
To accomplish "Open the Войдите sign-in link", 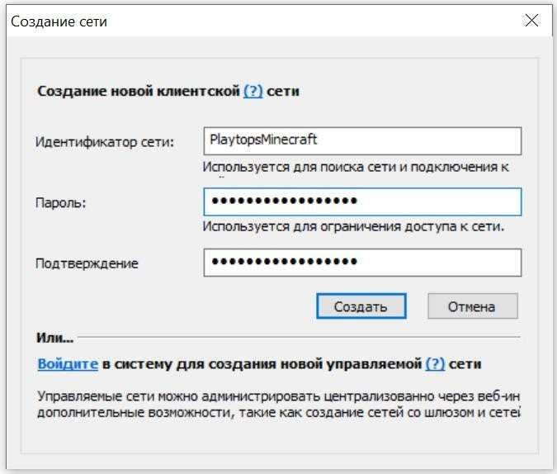I will (x=68, y=364).
